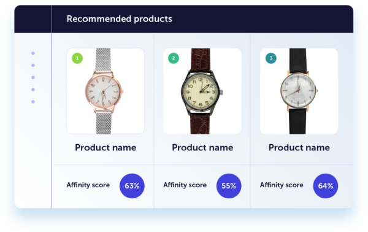Image resolution: width=368 pixels, height=232 pixels.
Task: Click the Recommended products header title
Action: tap(119, 19)
